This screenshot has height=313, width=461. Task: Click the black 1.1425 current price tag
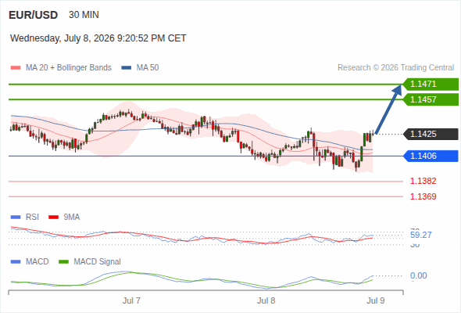[431, 134]
